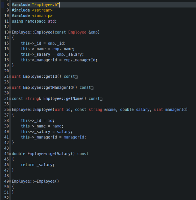Viewport: 196px width, 200px height.
Task: Expand the folded getId function at line 21
Action: (x=10, y=77)
